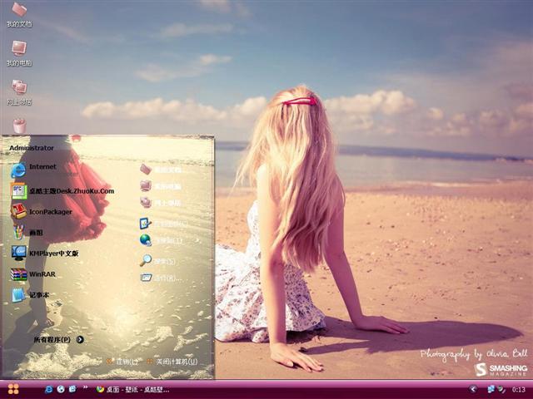Viewport: 533px width, 399px height.
Task: Click the system tray clock showing 0:13
Action: point(518,389)
